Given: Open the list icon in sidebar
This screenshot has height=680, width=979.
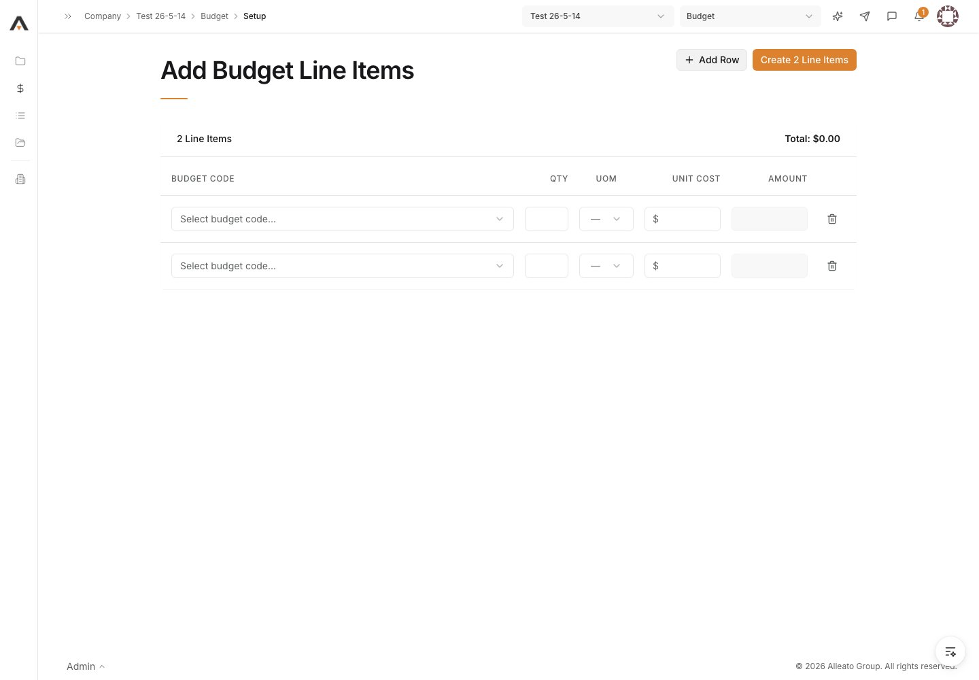Looking at the screenshot, I should coord(20,116).
